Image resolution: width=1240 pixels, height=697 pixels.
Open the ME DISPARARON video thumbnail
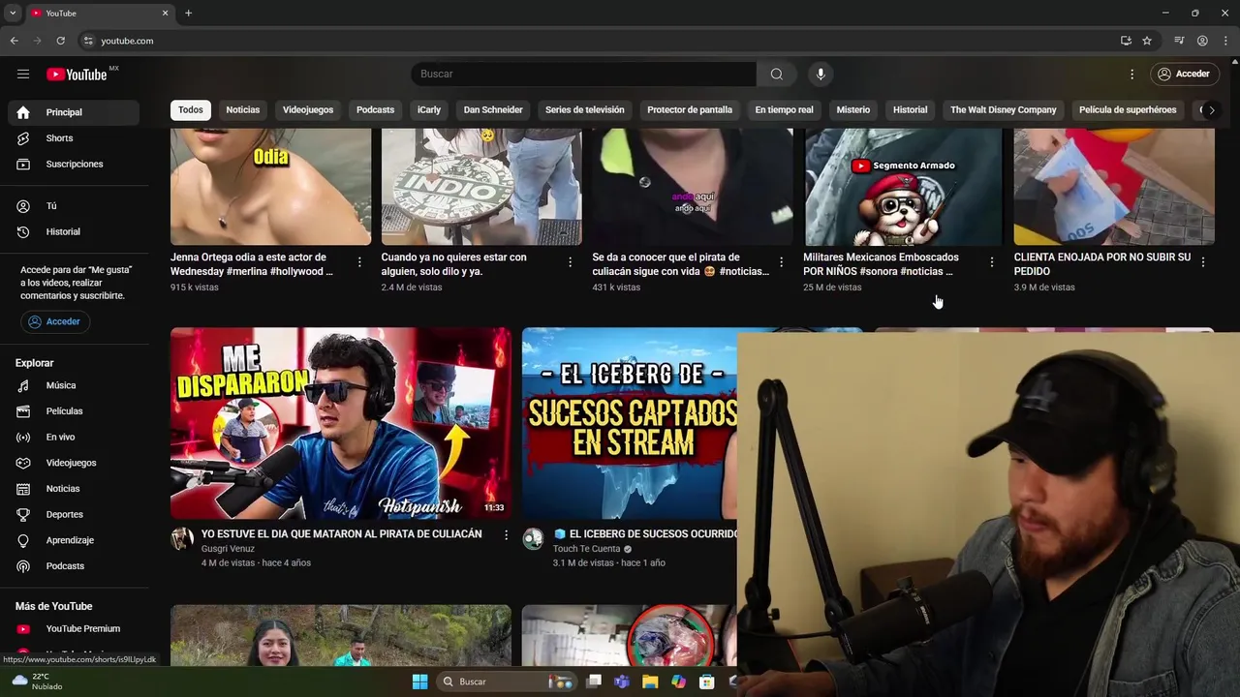click(341, 423)
